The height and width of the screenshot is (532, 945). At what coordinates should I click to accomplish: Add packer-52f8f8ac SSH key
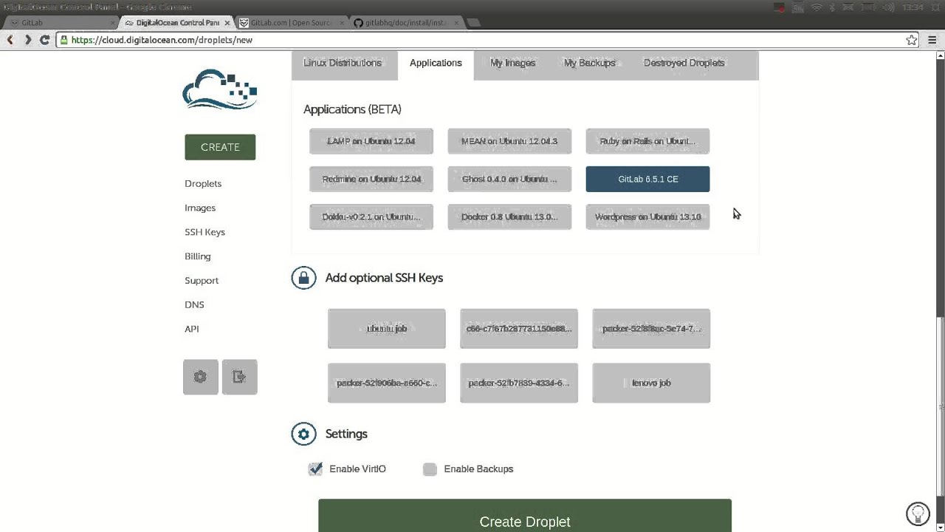point(651,328)
